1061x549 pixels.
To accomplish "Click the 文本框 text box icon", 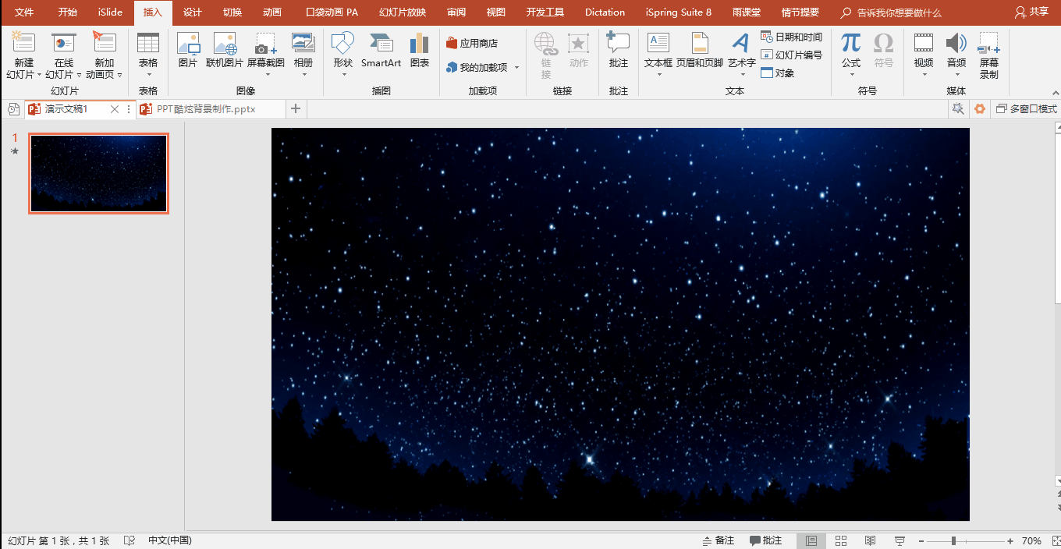I will coord(658,51).
